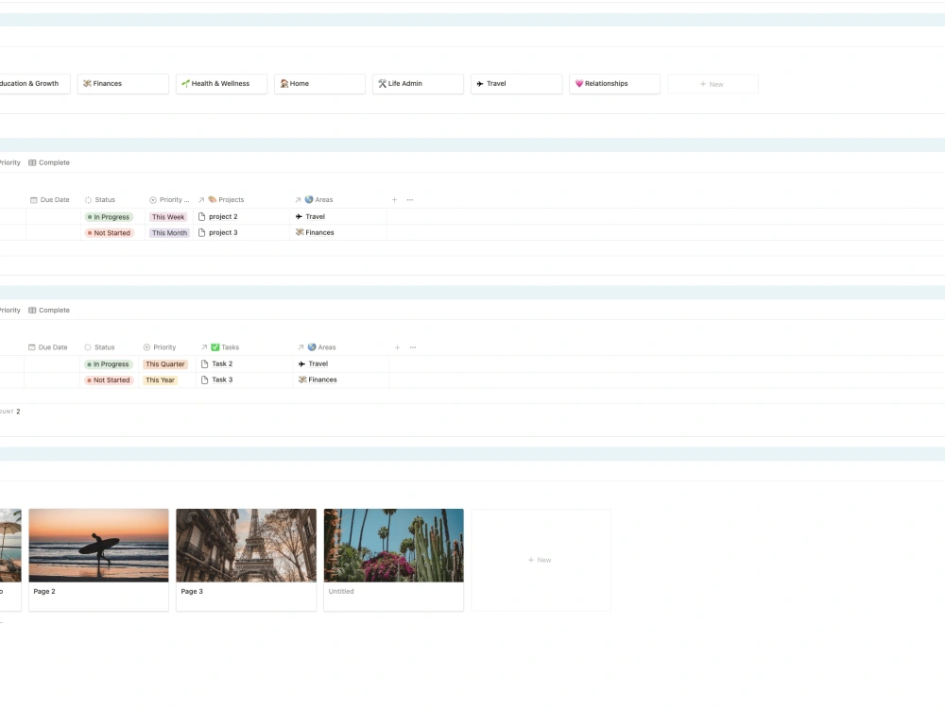Open the This Week priority selector
Image resolution: width=945 pixels, height=708 pixels.
[168, 216]
